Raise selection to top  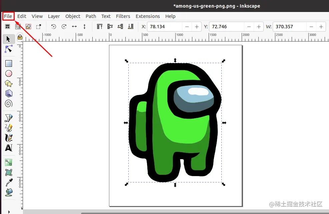pos(100,27)
